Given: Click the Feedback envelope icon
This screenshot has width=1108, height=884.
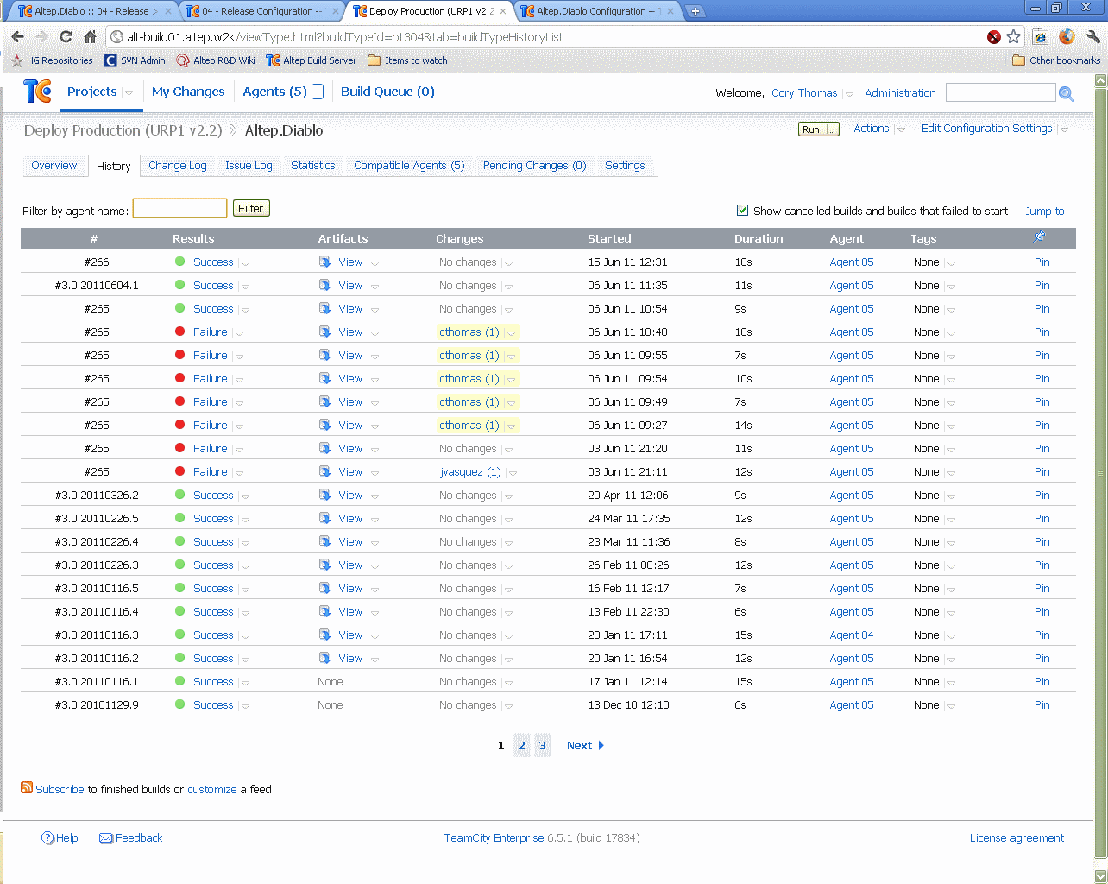Looking at the screenshot, I should [106, 838].
